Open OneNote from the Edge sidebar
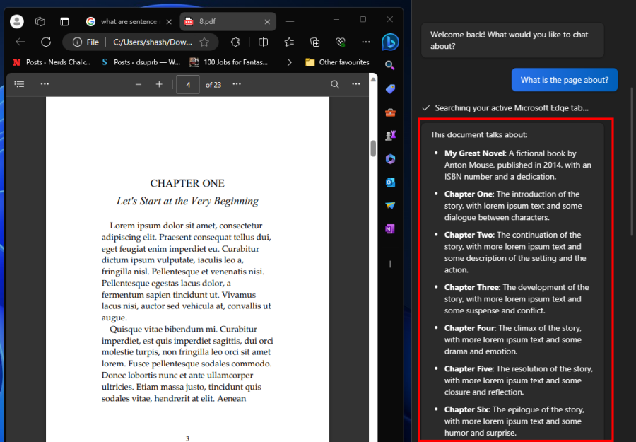The height and width of the screenshot is (442, 636). click(x=390, y=228)
